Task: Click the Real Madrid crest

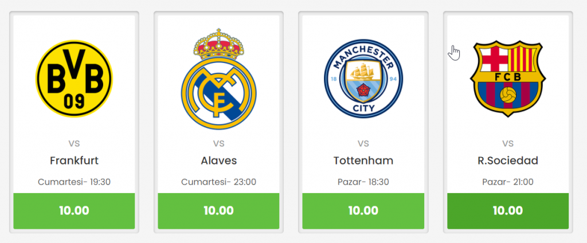Action: (218, 79)
